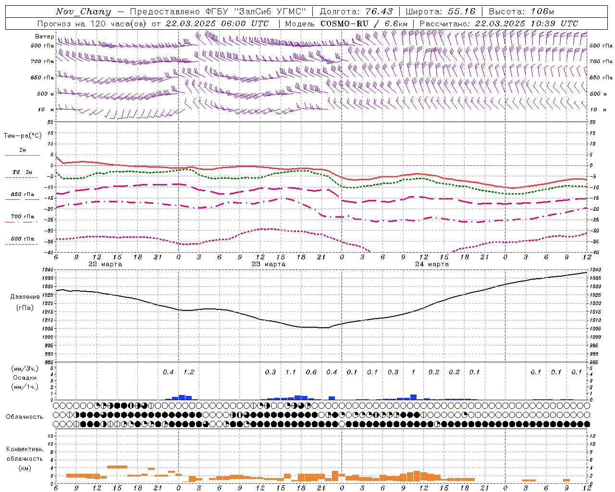Select the 'Широта: 55.16' header field
The height and width of the screenshot is (492, 615).
pyautogui.click(x=441, y=12)
